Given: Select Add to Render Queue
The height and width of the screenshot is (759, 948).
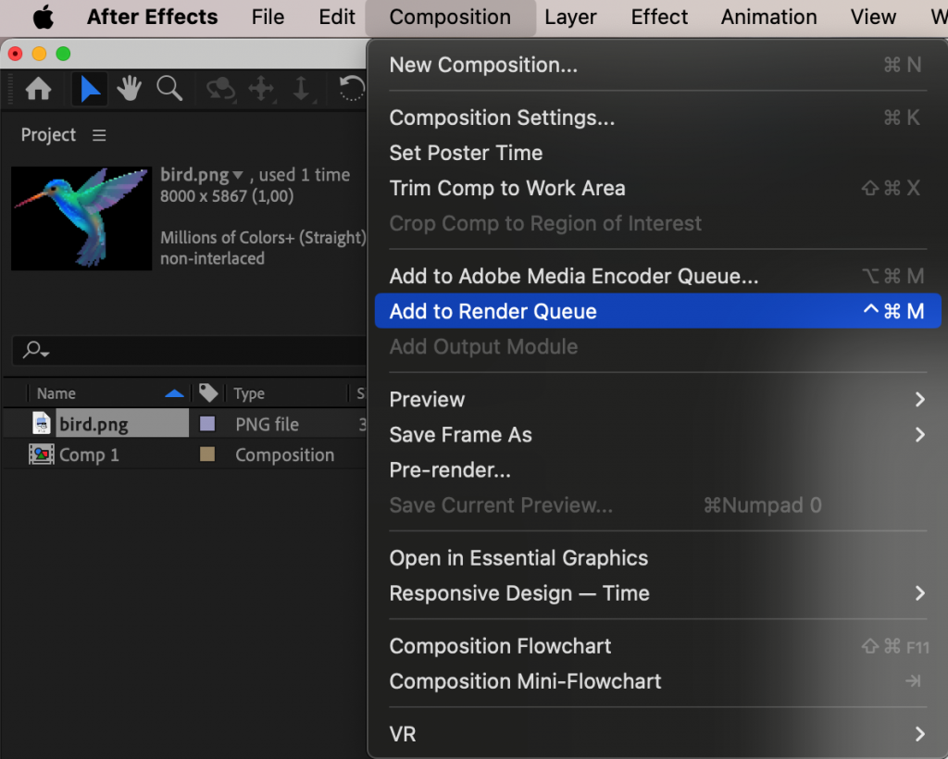Looking at the screenshot, I should 493,311.
